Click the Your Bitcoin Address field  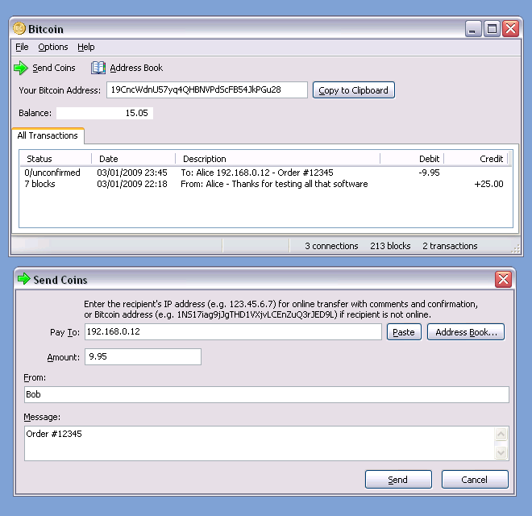(x=207, y=90)
